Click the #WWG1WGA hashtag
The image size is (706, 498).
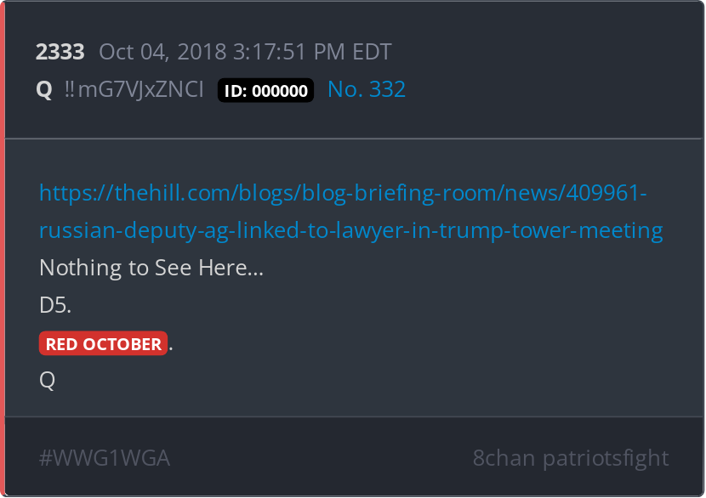pyautogui.click(x=105, y=458)
